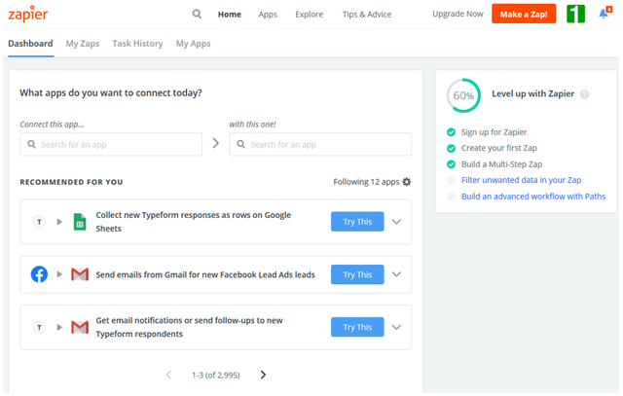Click Try This for Facebook Lead Ads emails
This screenshot has height=396, width=623.
(x=357, y=274)
